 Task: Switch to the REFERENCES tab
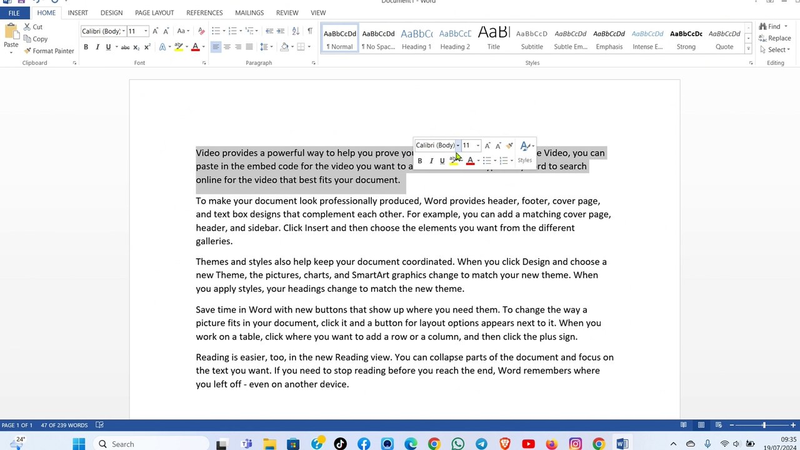point(204,12)
